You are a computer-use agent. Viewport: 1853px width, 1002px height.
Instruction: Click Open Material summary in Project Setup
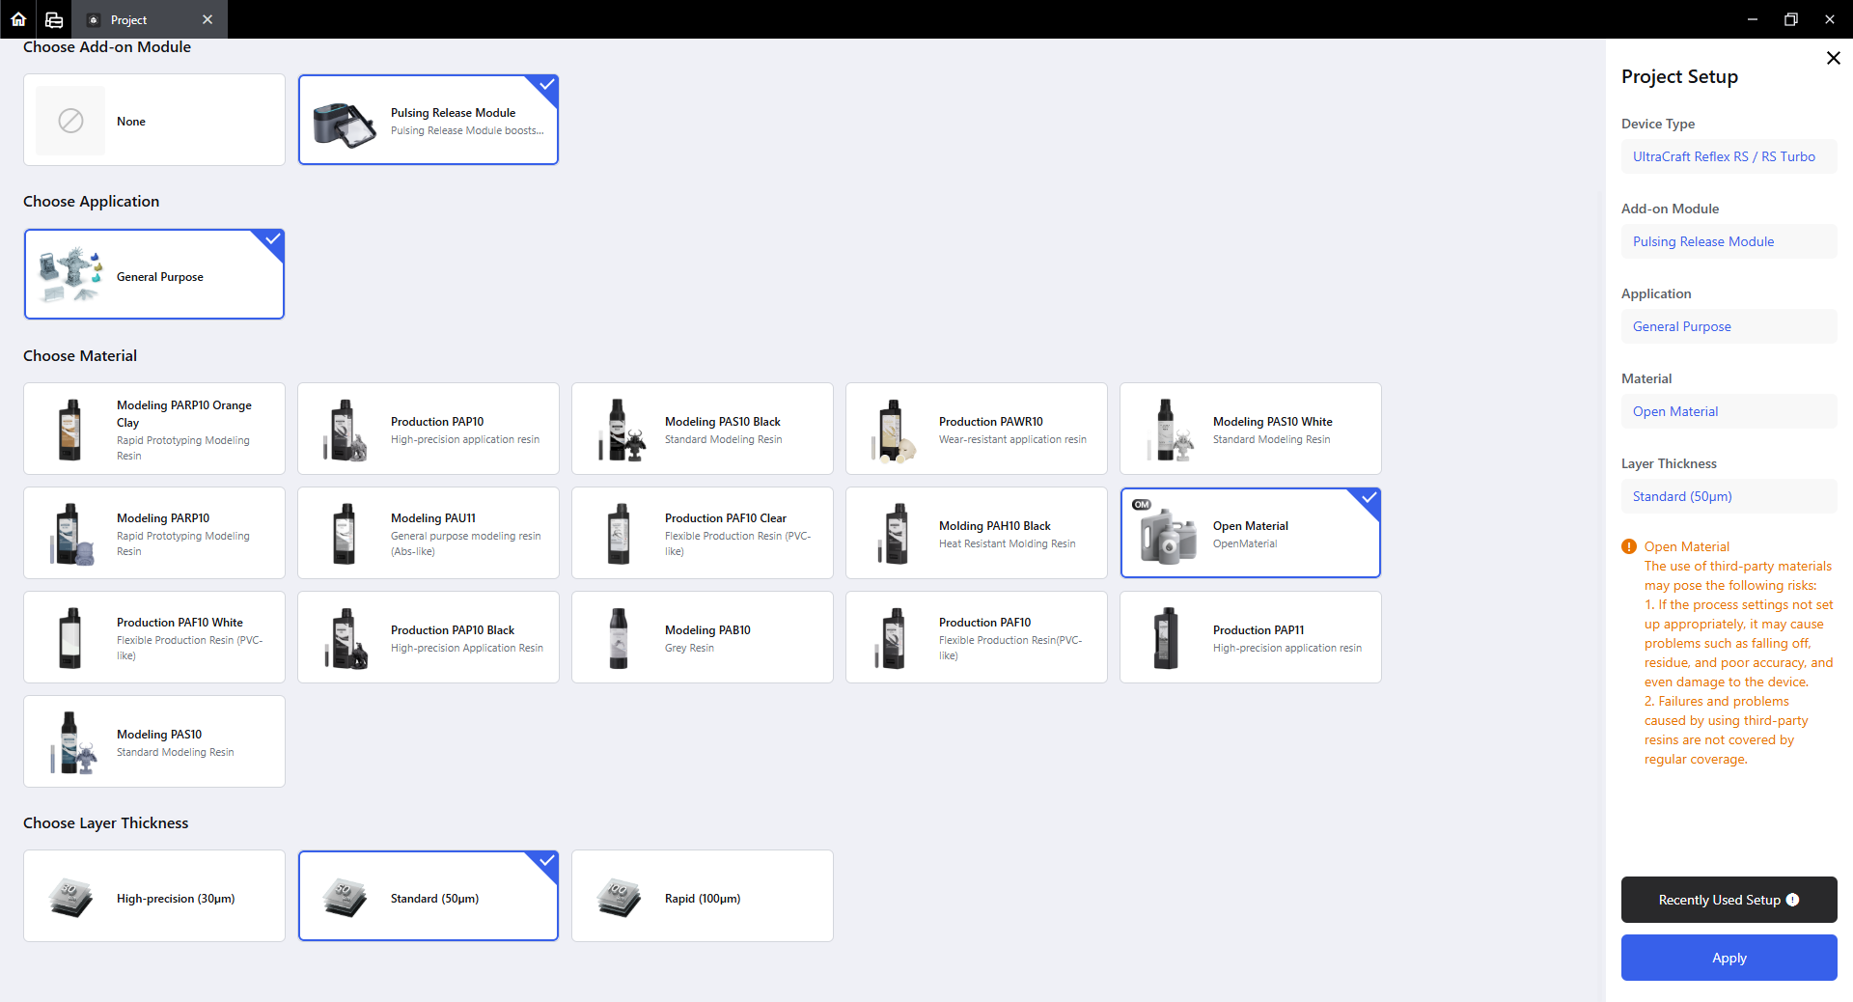pos(1729,411)
